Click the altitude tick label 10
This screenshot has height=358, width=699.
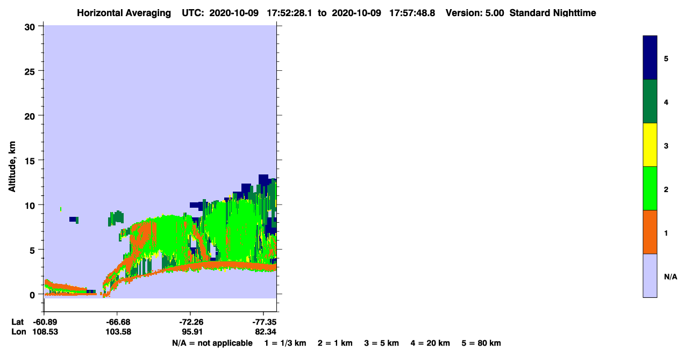tap(31, 205)
